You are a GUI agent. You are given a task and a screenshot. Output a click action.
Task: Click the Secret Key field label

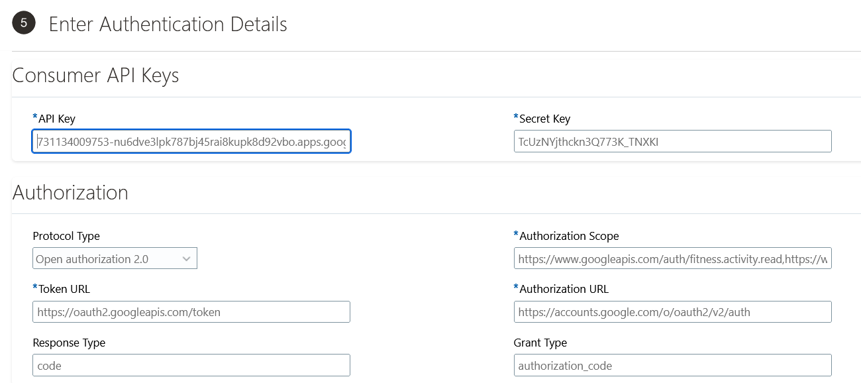click(544, 119)
